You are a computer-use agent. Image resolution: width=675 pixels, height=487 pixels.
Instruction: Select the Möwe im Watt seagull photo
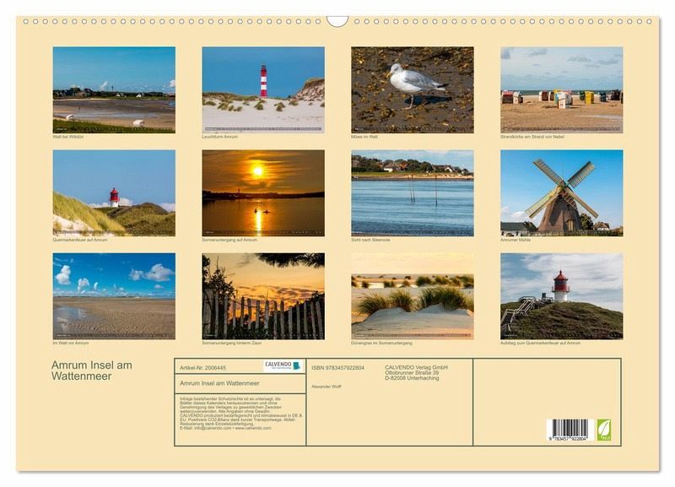pos(412,89)
